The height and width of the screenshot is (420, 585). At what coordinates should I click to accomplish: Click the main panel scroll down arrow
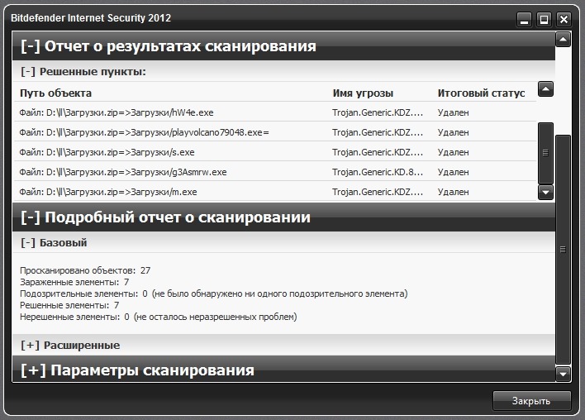click(x=564, y=374)
